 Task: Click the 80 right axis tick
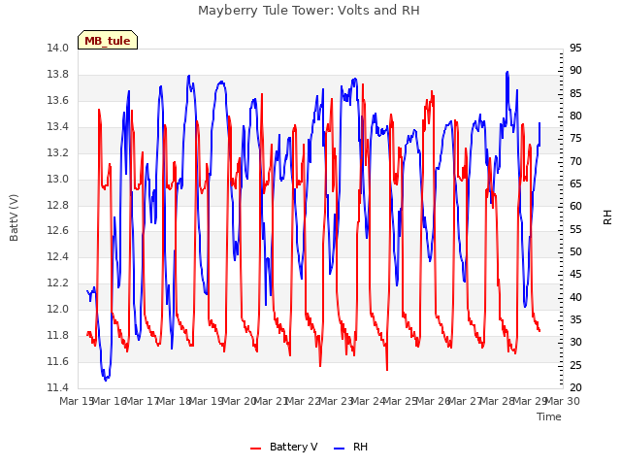[575, 116]
